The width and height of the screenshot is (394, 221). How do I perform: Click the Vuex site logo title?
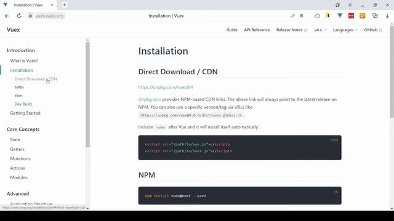coord(14,29)
